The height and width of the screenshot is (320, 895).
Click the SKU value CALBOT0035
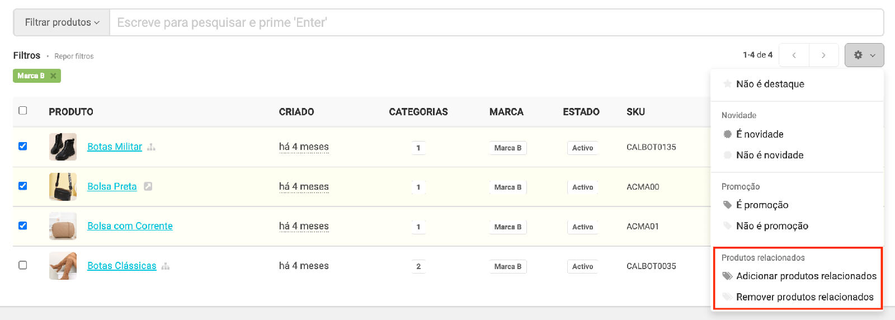coord(651,266)
